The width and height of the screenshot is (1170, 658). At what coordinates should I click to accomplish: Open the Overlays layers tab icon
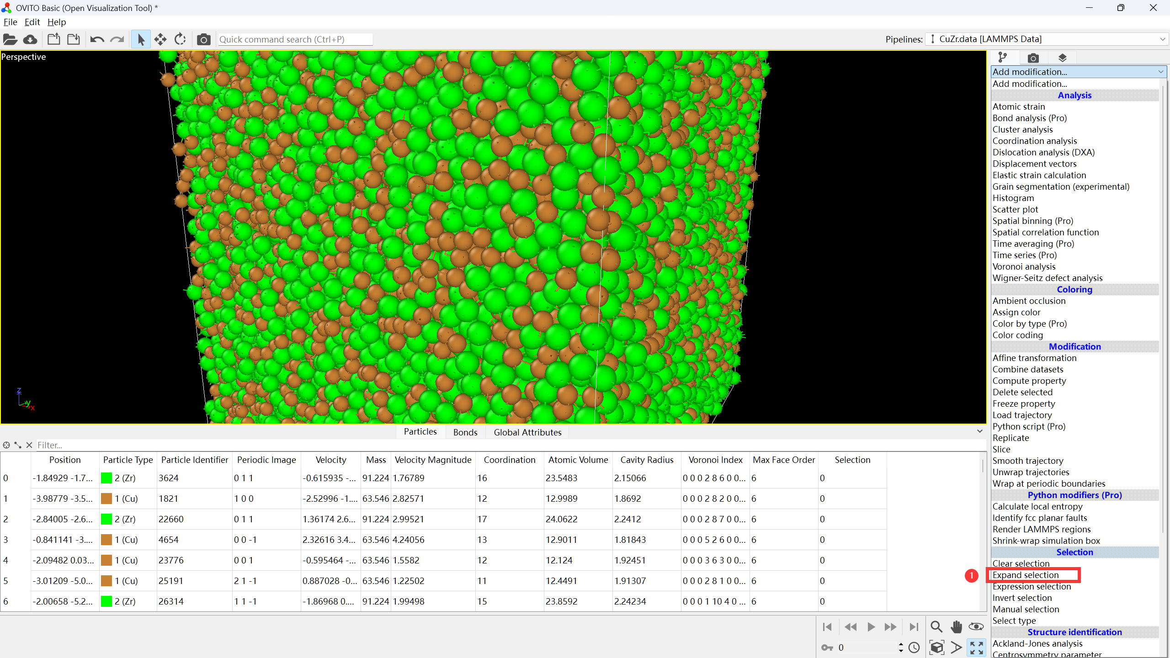tap(1062, 58)
